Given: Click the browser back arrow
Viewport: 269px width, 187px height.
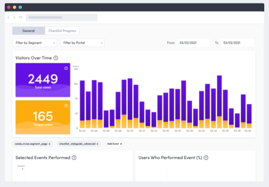Looking at the screenshot, I should (x=9, y=18).
